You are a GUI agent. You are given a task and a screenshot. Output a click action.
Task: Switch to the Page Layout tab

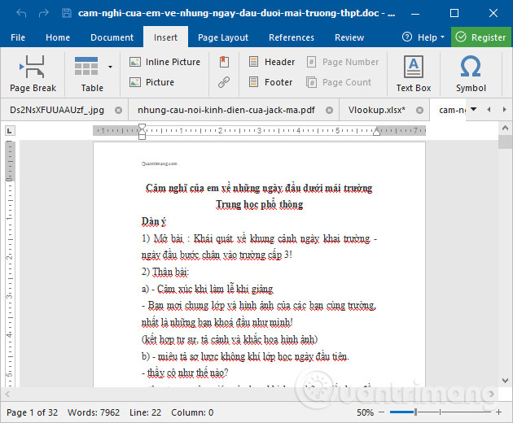pyautogui.click(x=223, y=37)
